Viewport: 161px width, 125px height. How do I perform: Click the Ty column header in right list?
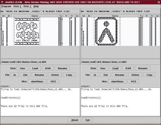point(141,16)
